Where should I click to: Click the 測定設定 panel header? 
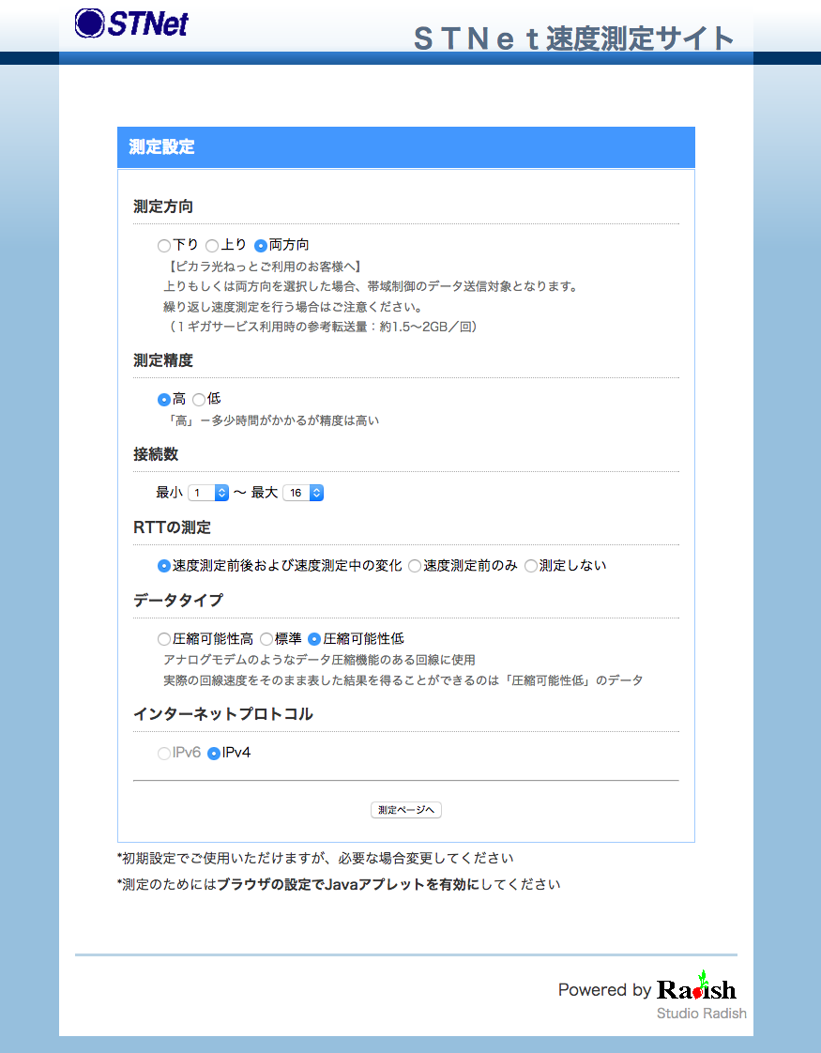(x=406, y=147)
